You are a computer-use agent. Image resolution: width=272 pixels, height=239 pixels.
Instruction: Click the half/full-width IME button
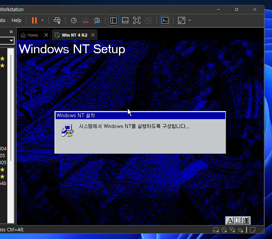click(x=238, y=220)
